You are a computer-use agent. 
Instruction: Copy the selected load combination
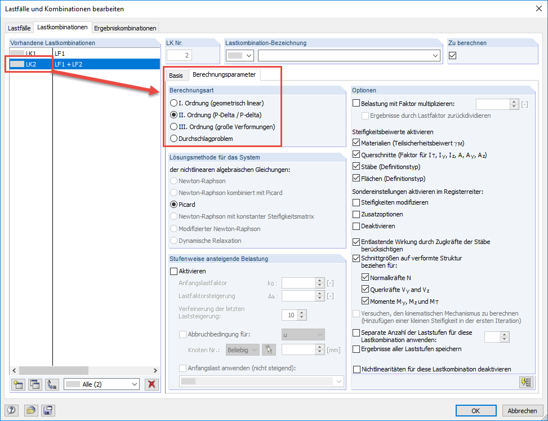[35, 384]
